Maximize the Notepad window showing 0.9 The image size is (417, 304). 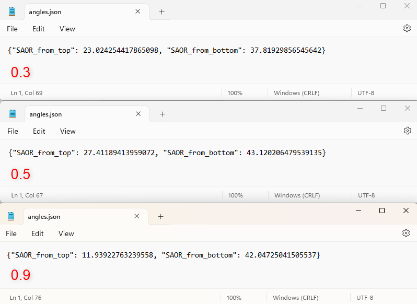point(382,211)
